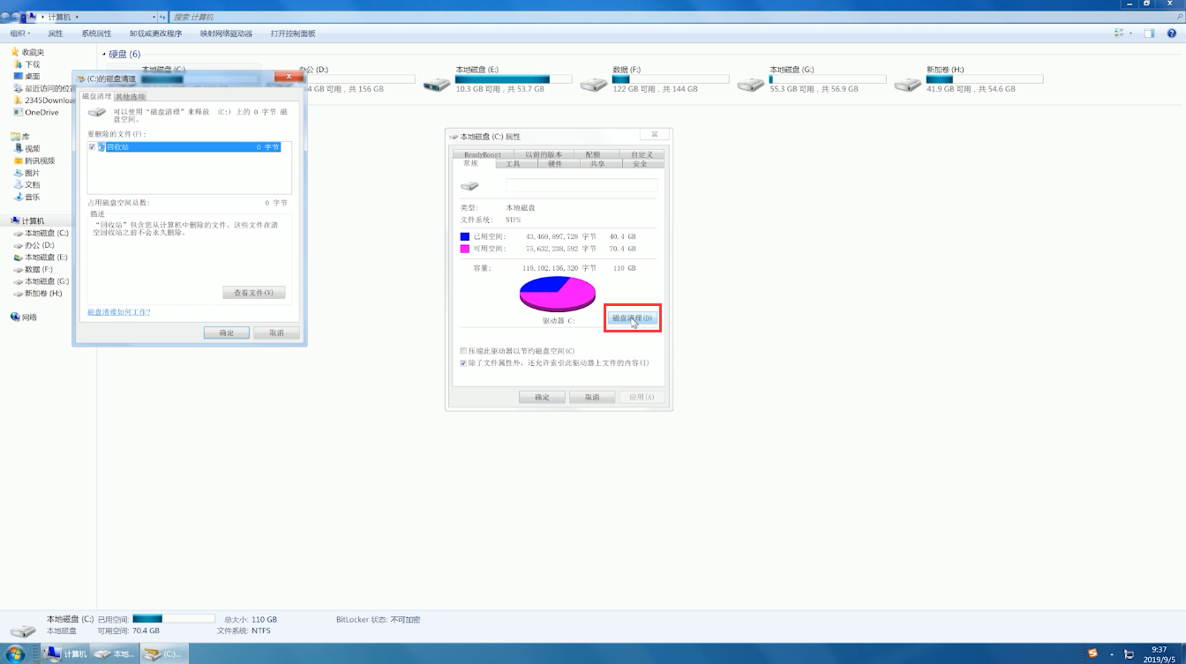
Task: Click 确定 in the Disk Cleanup dialog
Action: tap(227, 332)
